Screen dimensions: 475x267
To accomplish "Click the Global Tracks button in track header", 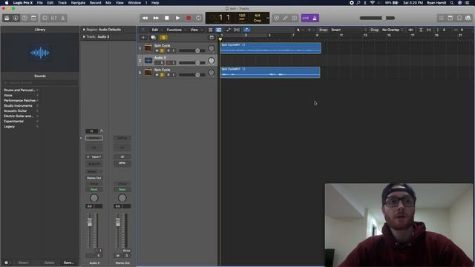I will 212,38.
